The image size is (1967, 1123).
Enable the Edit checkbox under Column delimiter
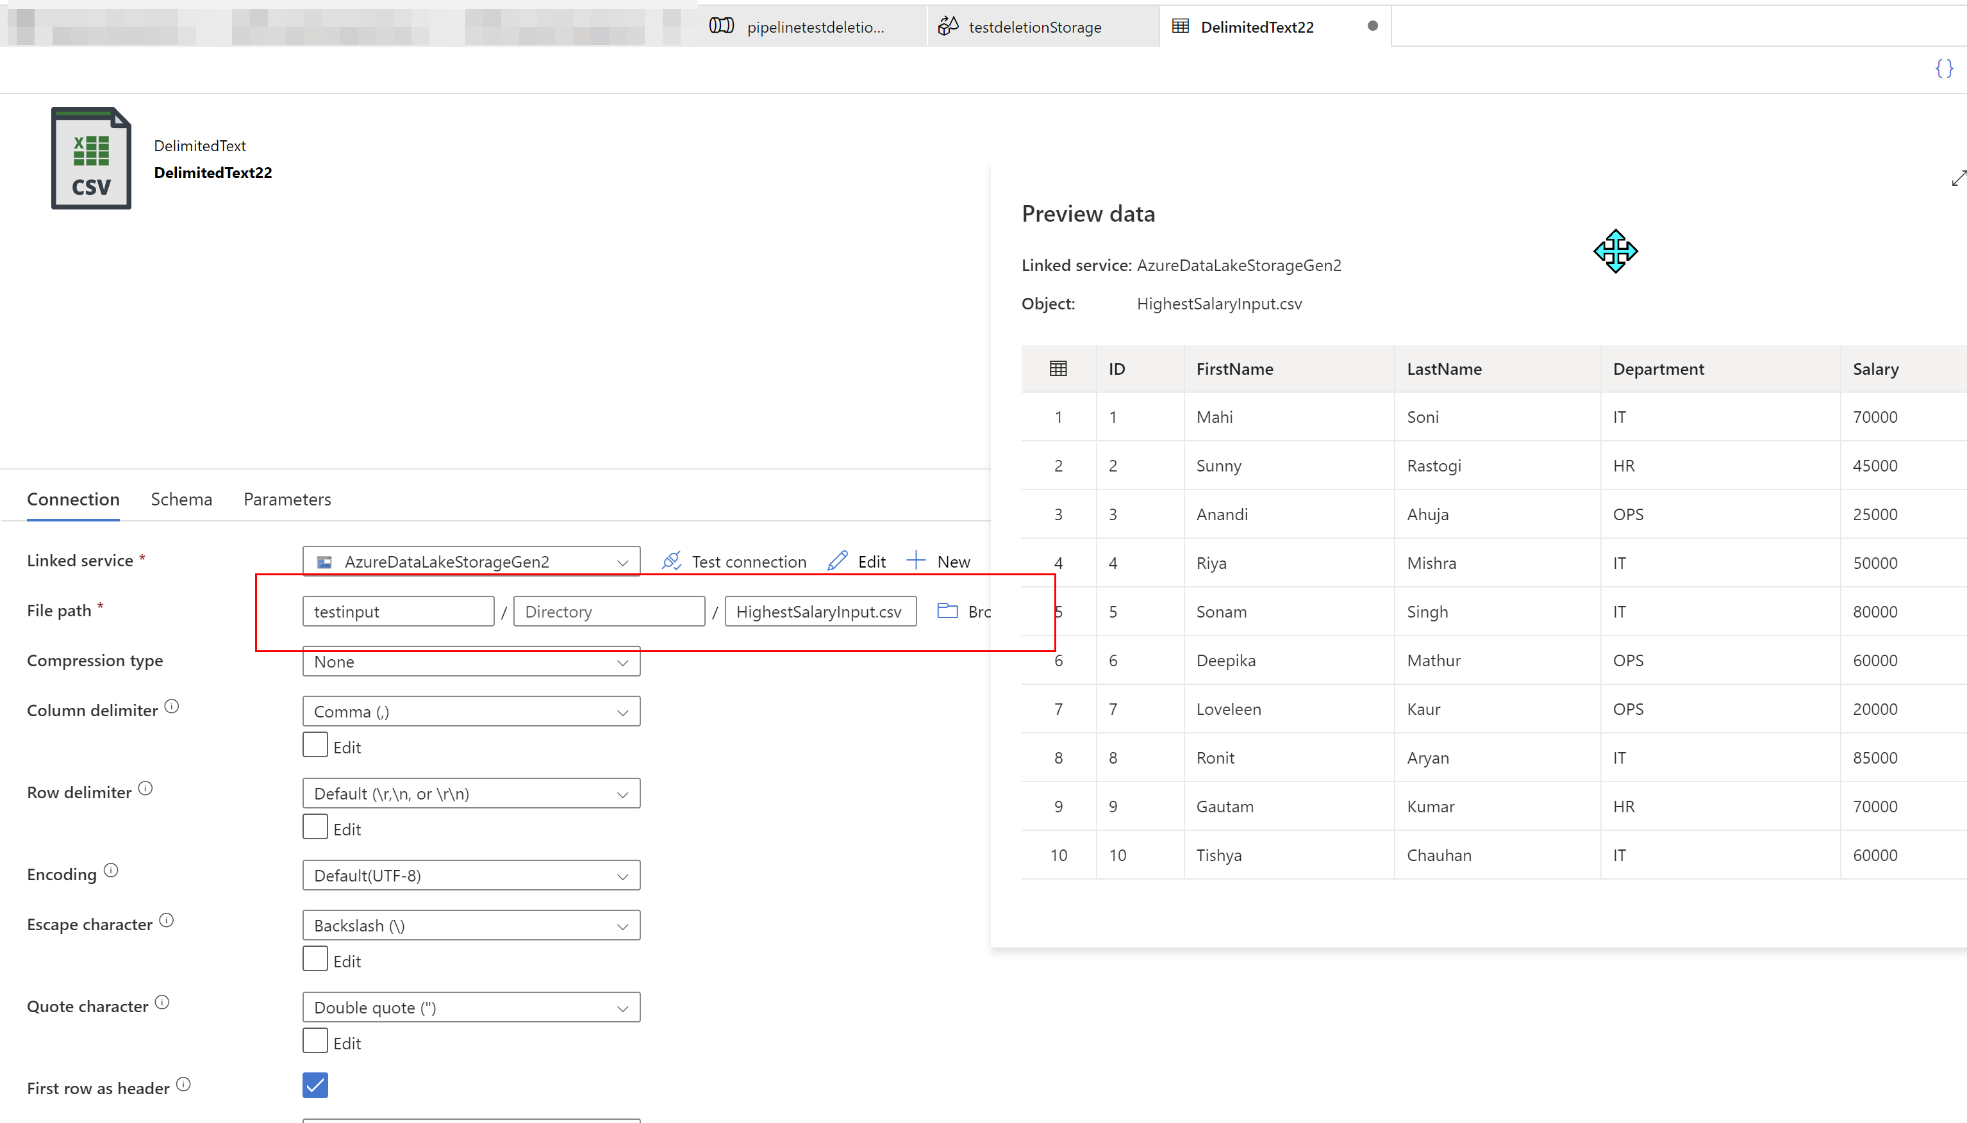click(314, 744)
